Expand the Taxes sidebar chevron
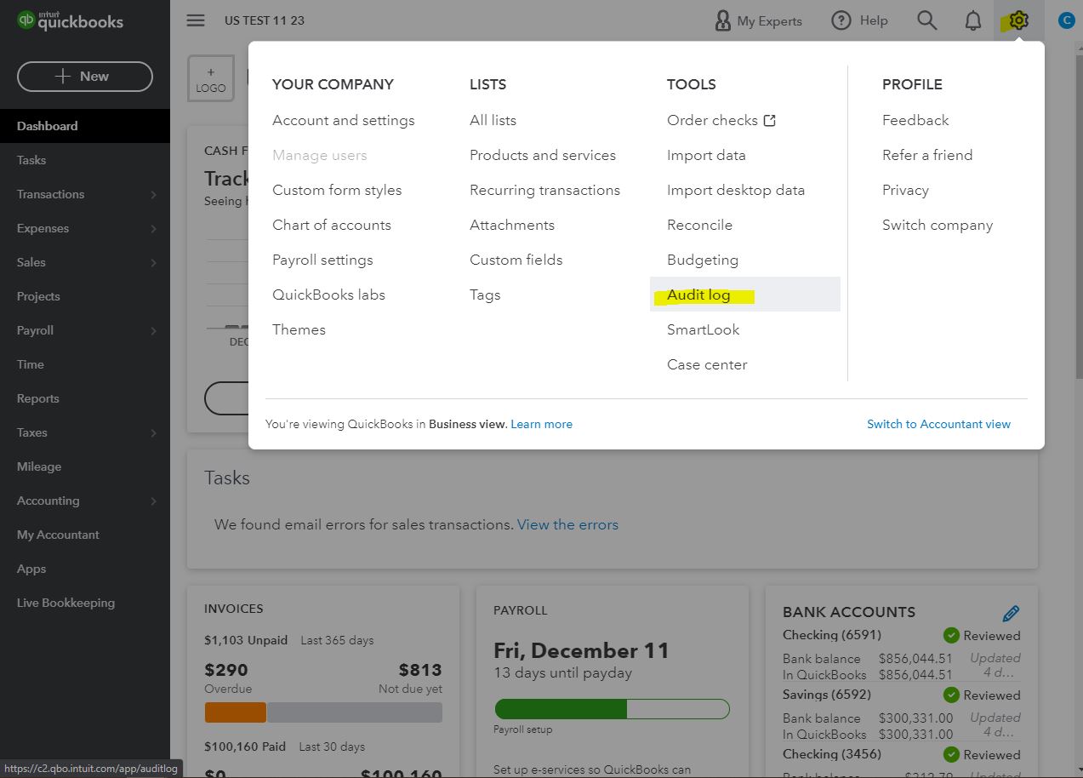Image resolution: width=1083 pixels, height=778 pixels. tap(153, 433)
